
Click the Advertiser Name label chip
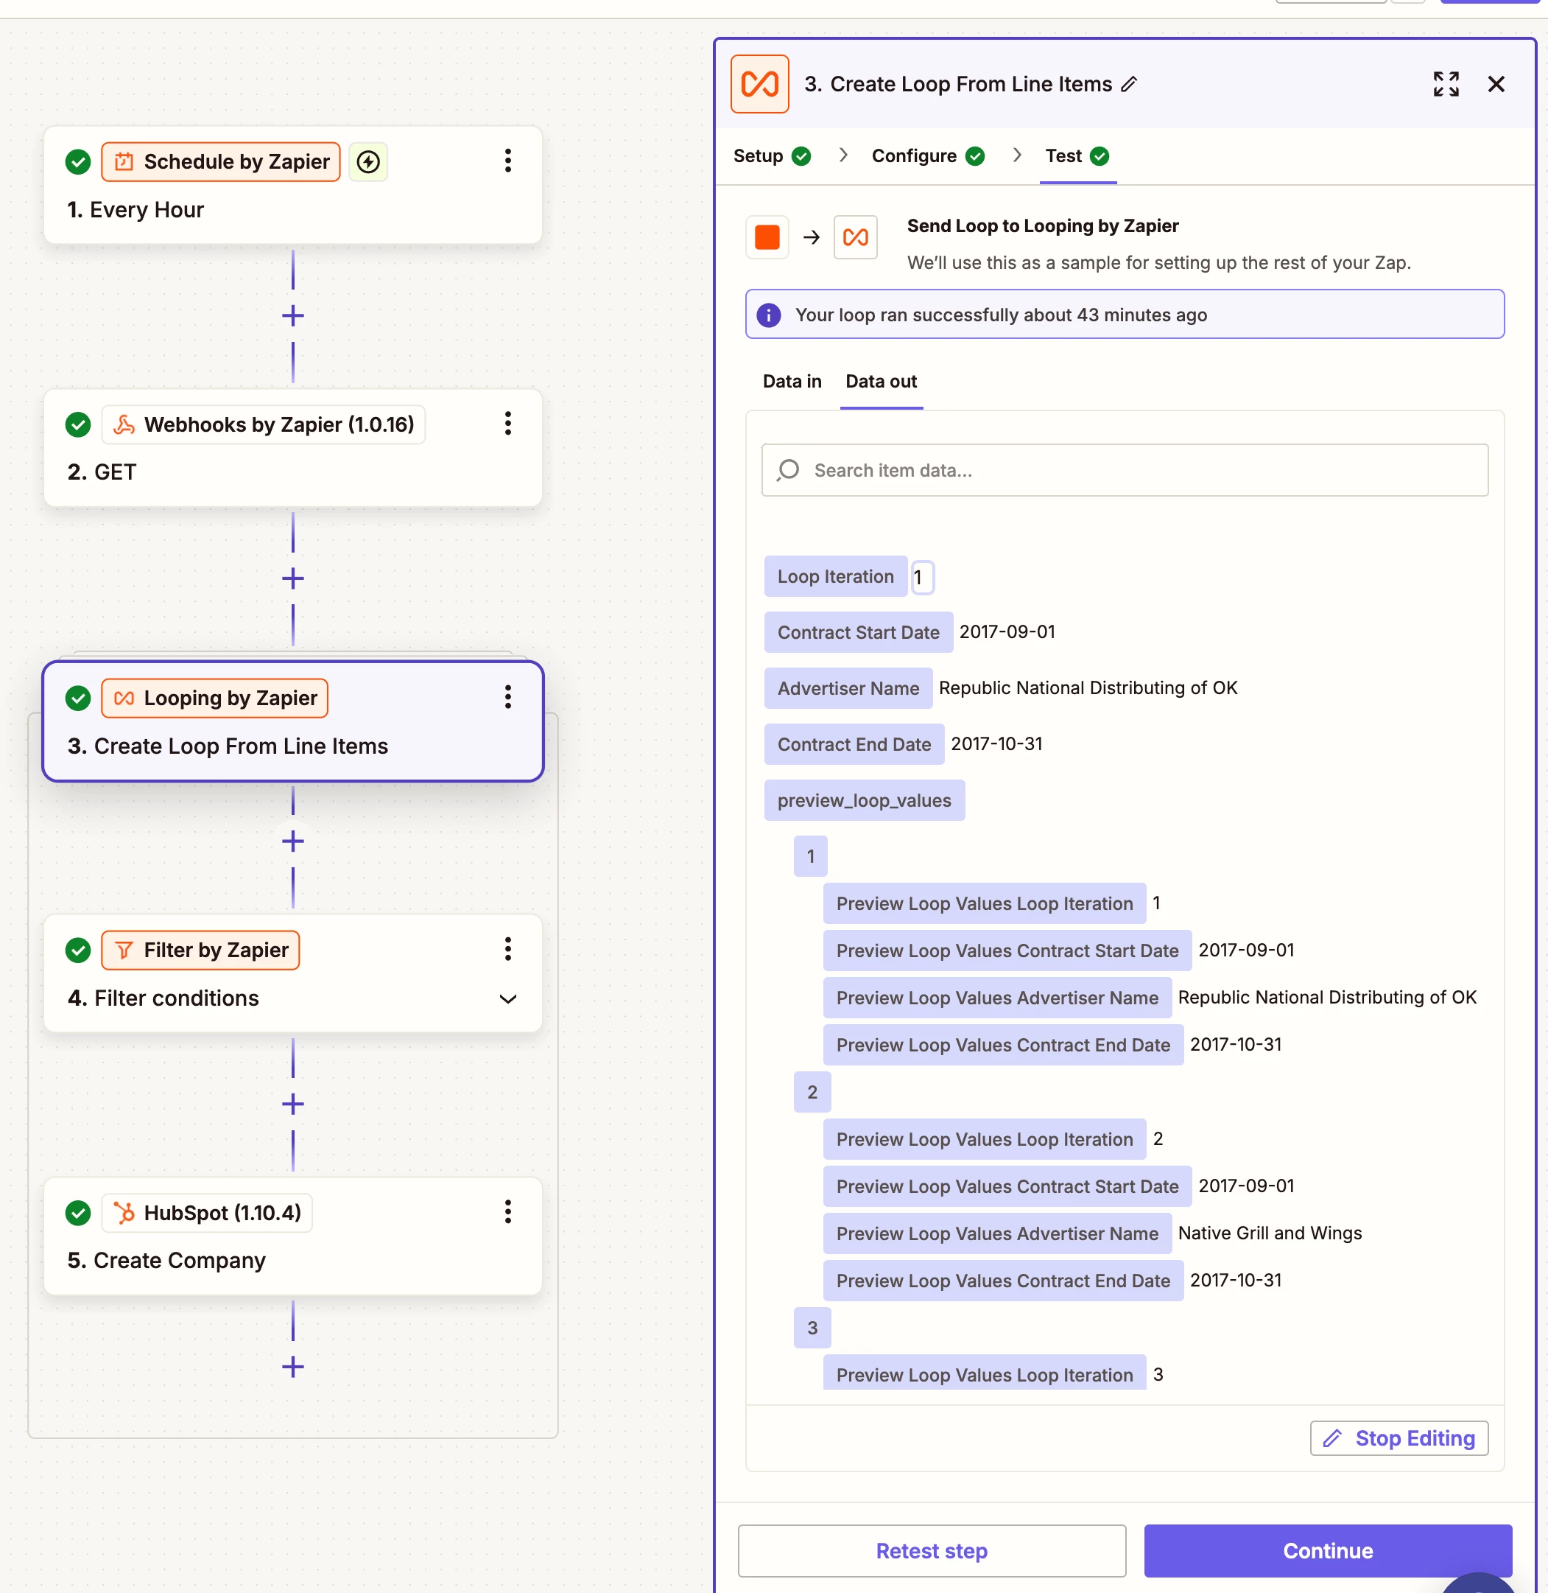pyautogui.click(x=848, y=688)
